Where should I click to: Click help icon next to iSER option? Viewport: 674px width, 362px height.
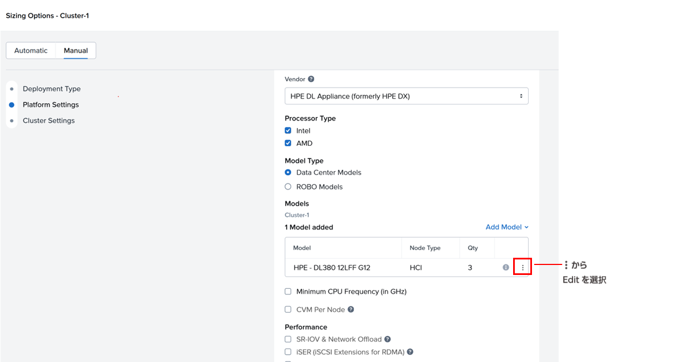click(411, 352)
